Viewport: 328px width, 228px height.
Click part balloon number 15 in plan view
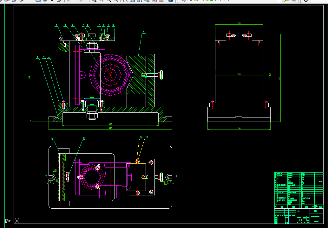84,138
